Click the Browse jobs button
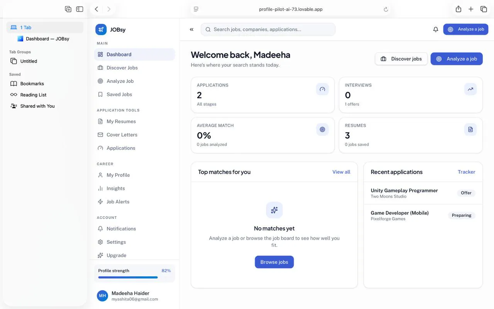 (274, 262)
